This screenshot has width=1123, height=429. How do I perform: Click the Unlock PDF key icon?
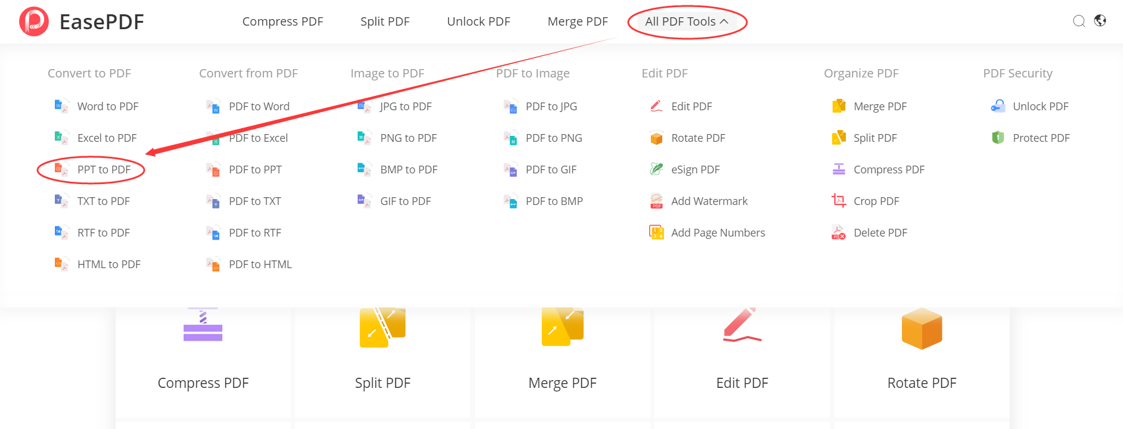pyautogui.click(x=997, y=107)
